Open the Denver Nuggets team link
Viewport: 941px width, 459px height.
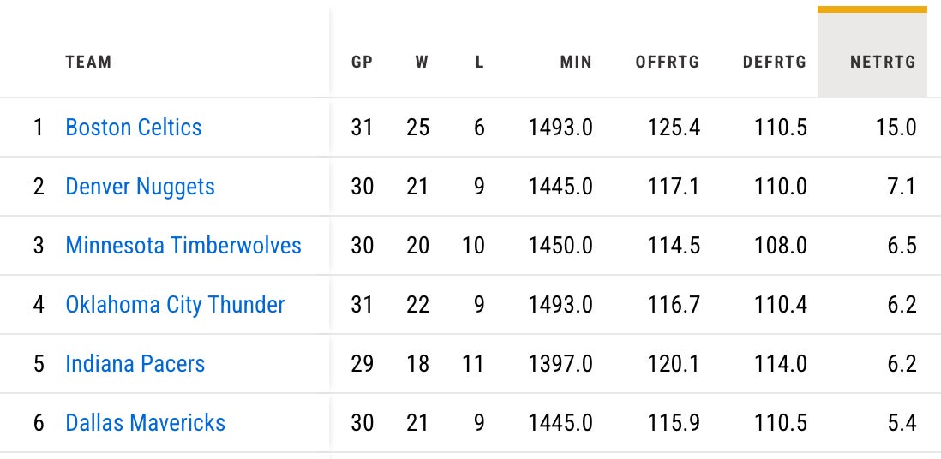point(140,187)
